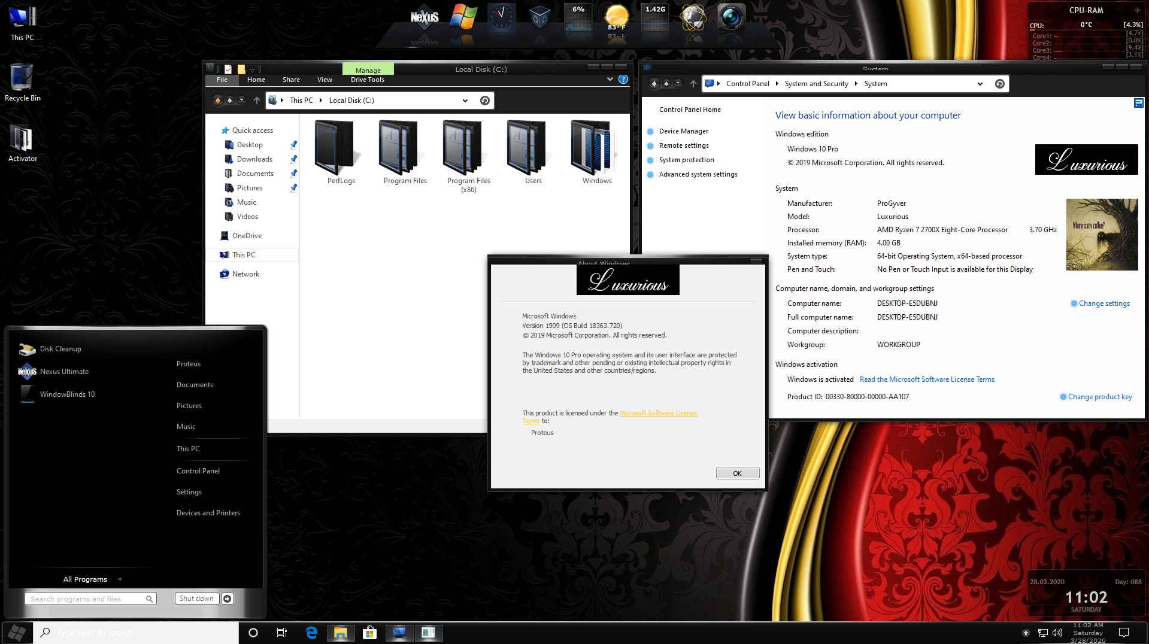Open Remote settings link
Screen dimensions: 1149x644
click(684, 145)
